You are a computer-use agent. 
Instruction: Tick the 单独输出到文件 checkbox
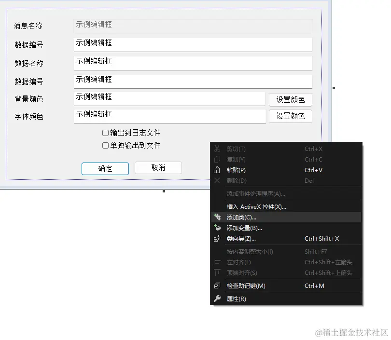[x=106, y=145]
